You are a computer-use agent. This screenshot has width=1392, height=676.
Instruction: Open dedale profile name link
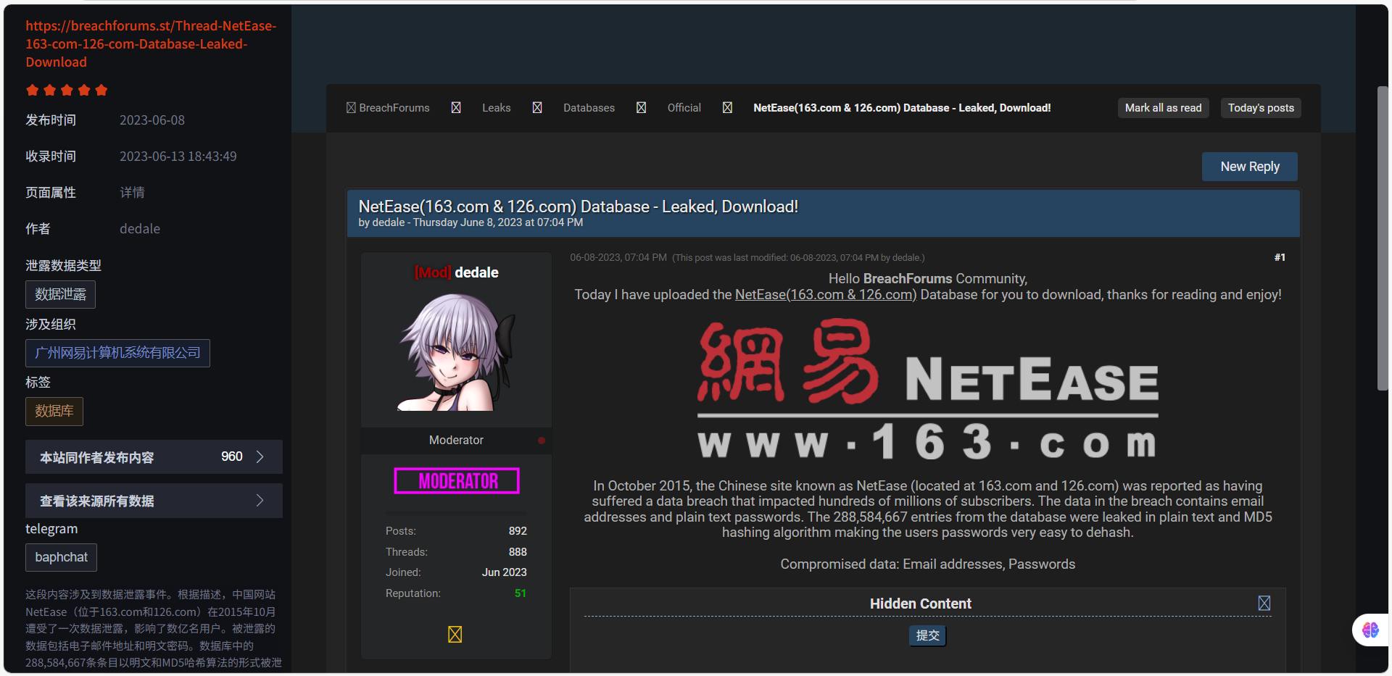pyautogui.click(x=476, y=272)
